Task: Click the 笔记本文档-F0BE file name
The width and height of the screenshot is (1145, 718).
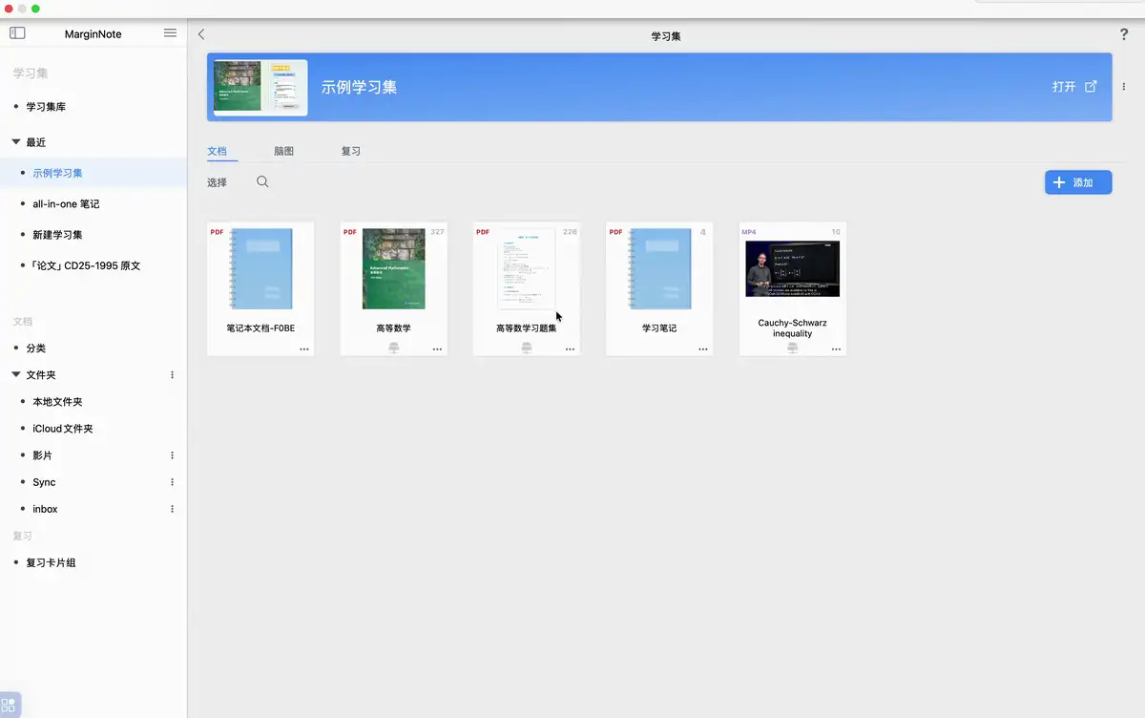Action: click(x=260, y=328)
